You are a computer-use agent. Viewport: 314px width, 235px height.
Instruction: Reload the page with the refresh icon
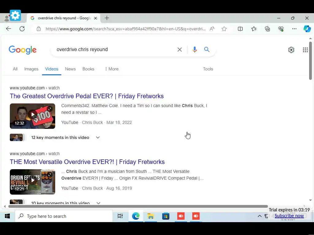click(22, 29)
